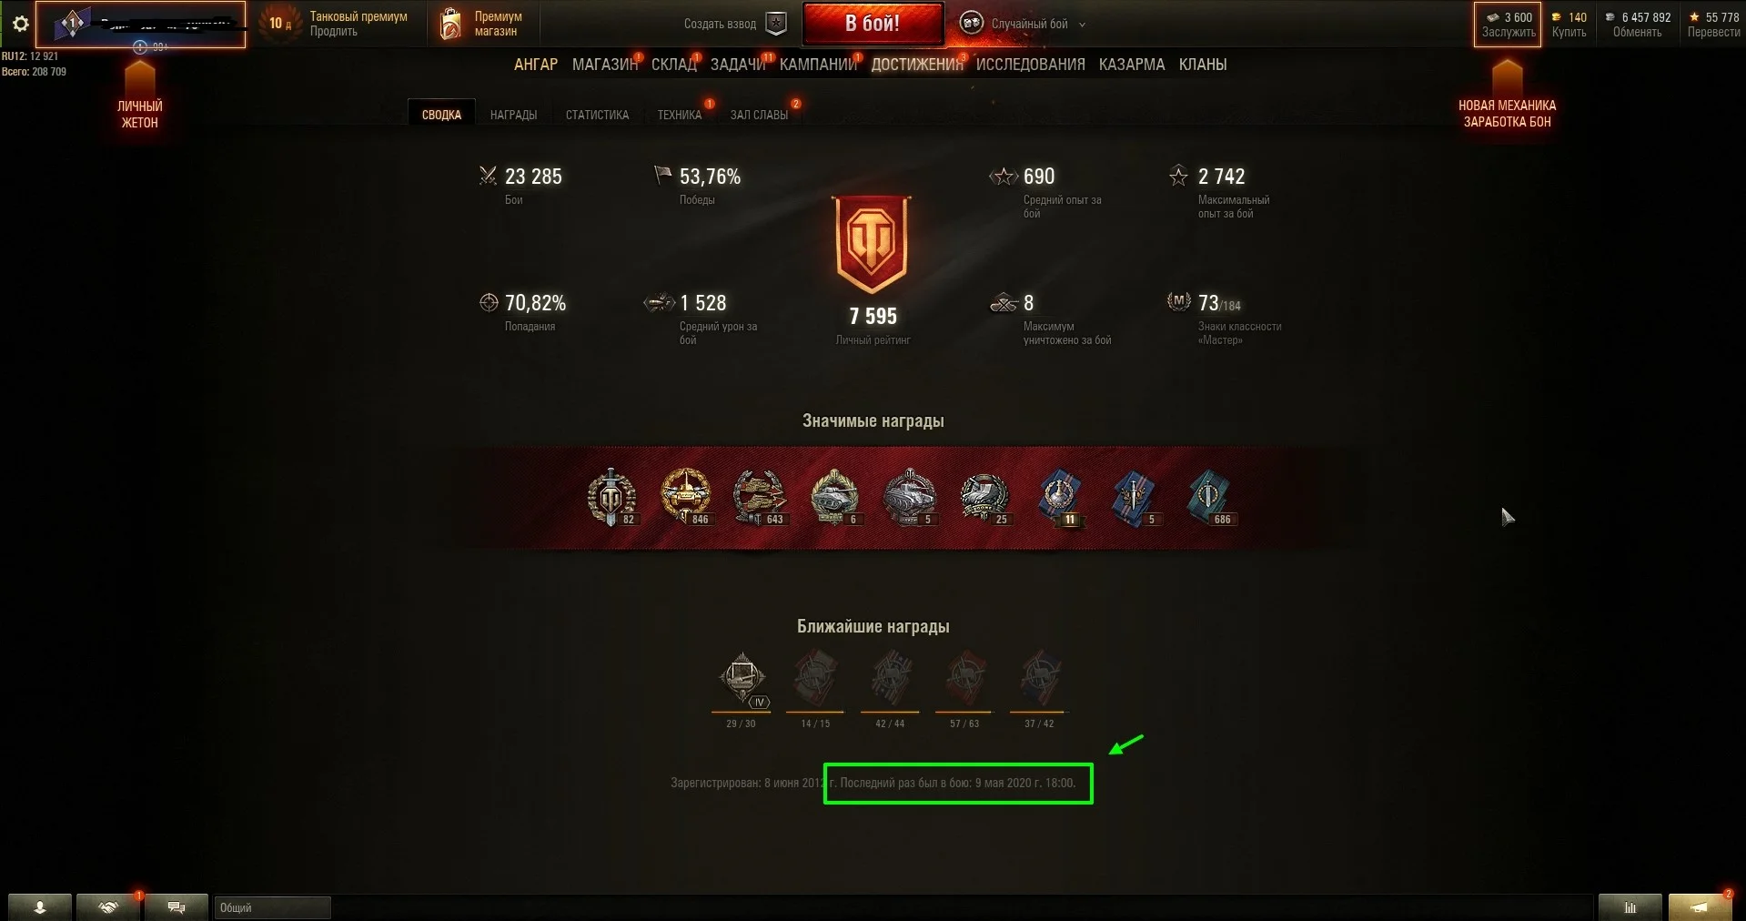Image resolution: width=1746 pixels, height=921 pixels.
Task: Start battle with В бой! button
Action: 873,24
